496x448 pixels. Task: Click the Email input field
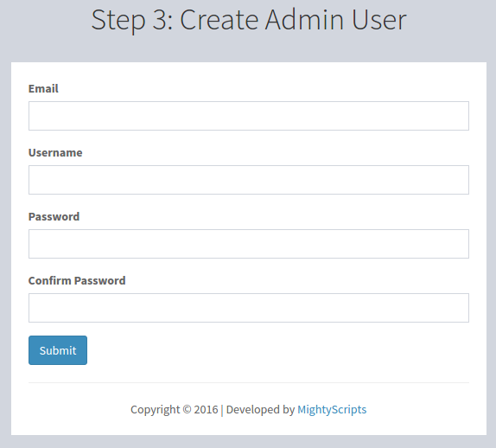249,116
